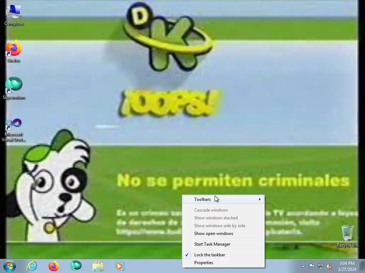Select the Supermium desktop shortcut

[14, 88]
